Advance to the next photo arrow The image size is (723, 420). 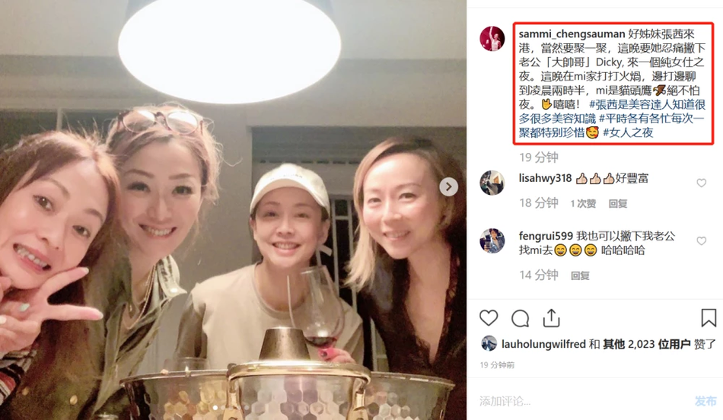448,186
